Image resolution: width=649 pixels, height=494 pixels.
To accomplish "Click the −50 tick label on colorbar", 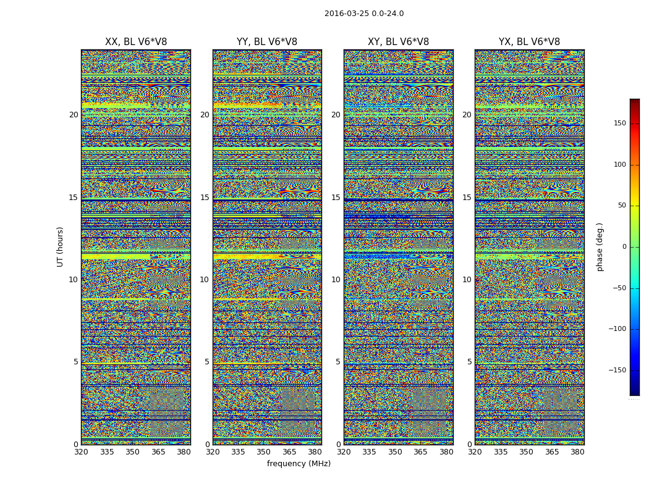I will pyautogui.click(x=619, y=288).
